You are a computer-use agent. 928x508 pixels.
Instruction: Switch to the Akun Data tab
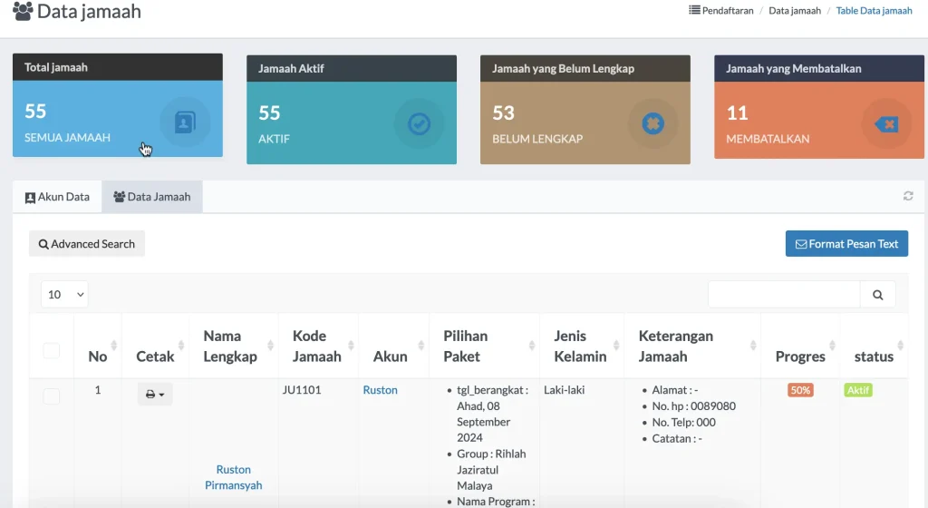(57, 197)
